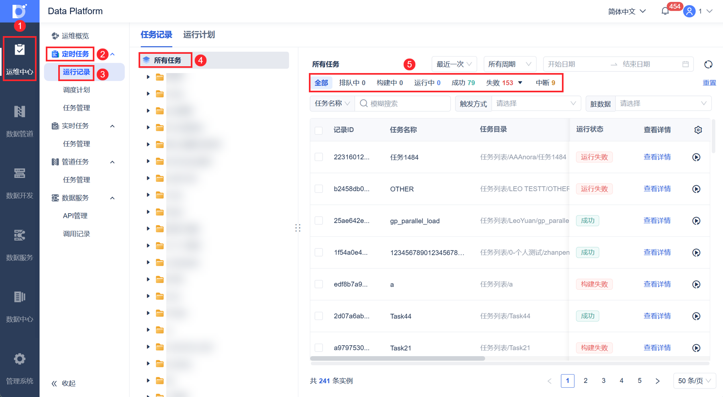This screenshot has height=397, width=723.
Task: Rerun record for Task21
Action: point(696,348)
